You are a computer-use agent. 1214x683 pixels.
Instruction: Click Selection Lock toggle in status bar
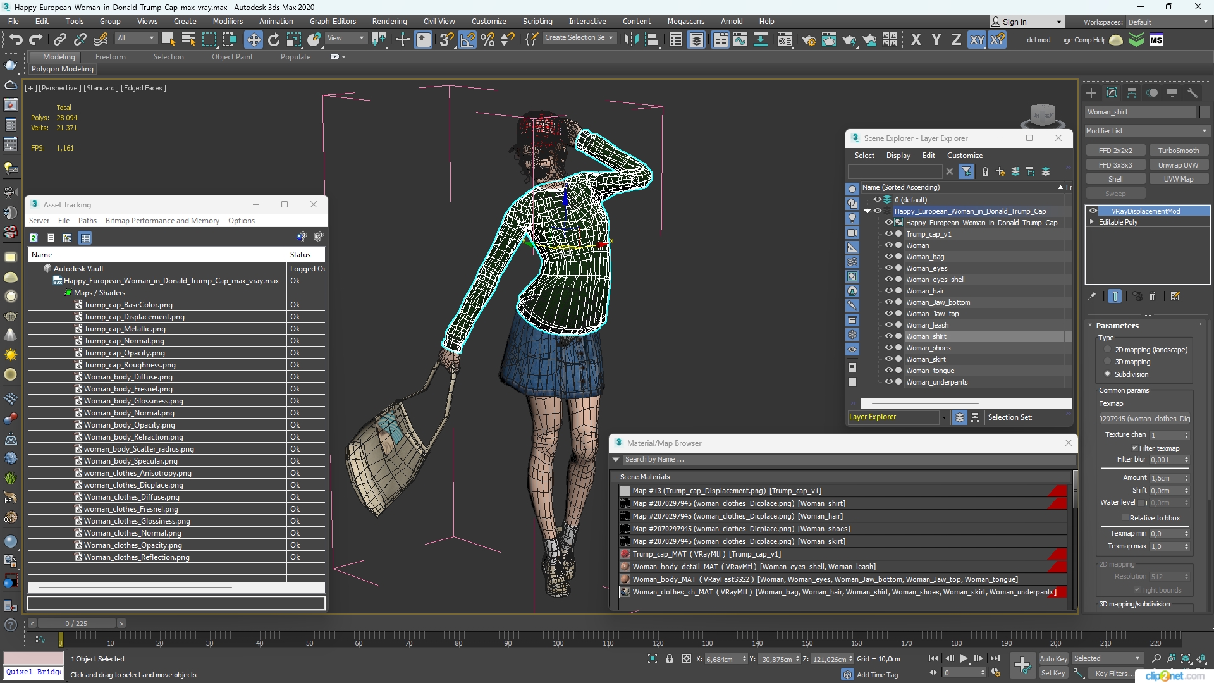(670, 659)
